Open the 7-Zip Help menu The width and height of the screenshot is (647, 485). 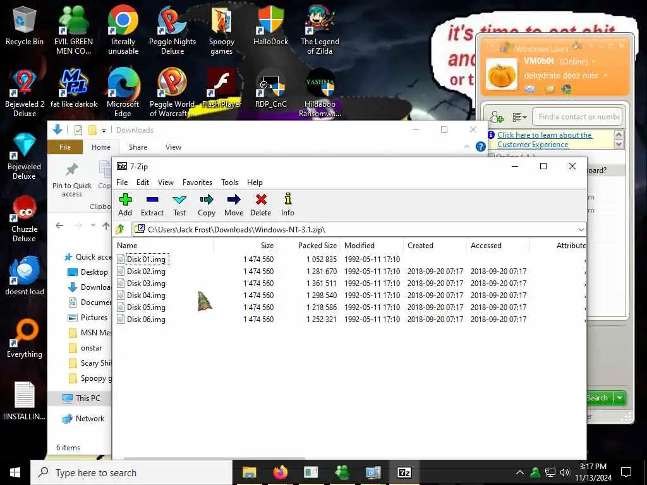point(255,183)
